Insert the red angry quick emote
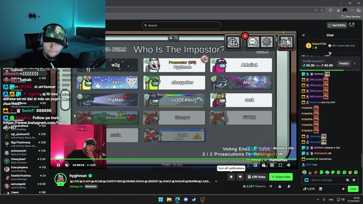Image resolution: width=363 pixels, height=204 pixels. click(x=316, y=172)
